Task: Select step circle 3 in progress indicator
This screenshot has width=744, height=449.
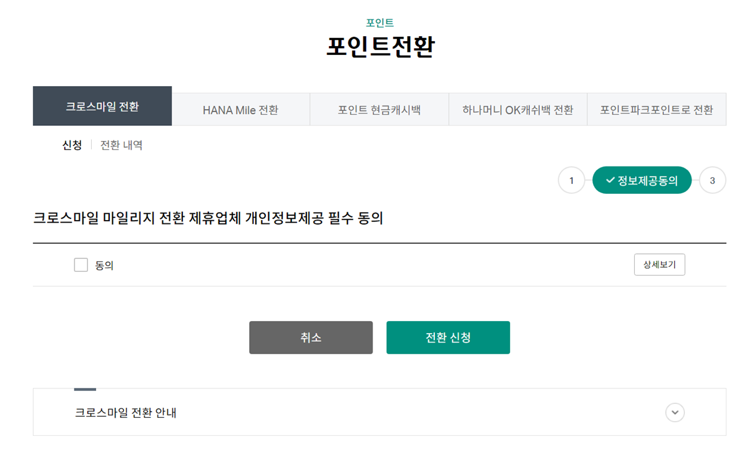Action: 712,180
